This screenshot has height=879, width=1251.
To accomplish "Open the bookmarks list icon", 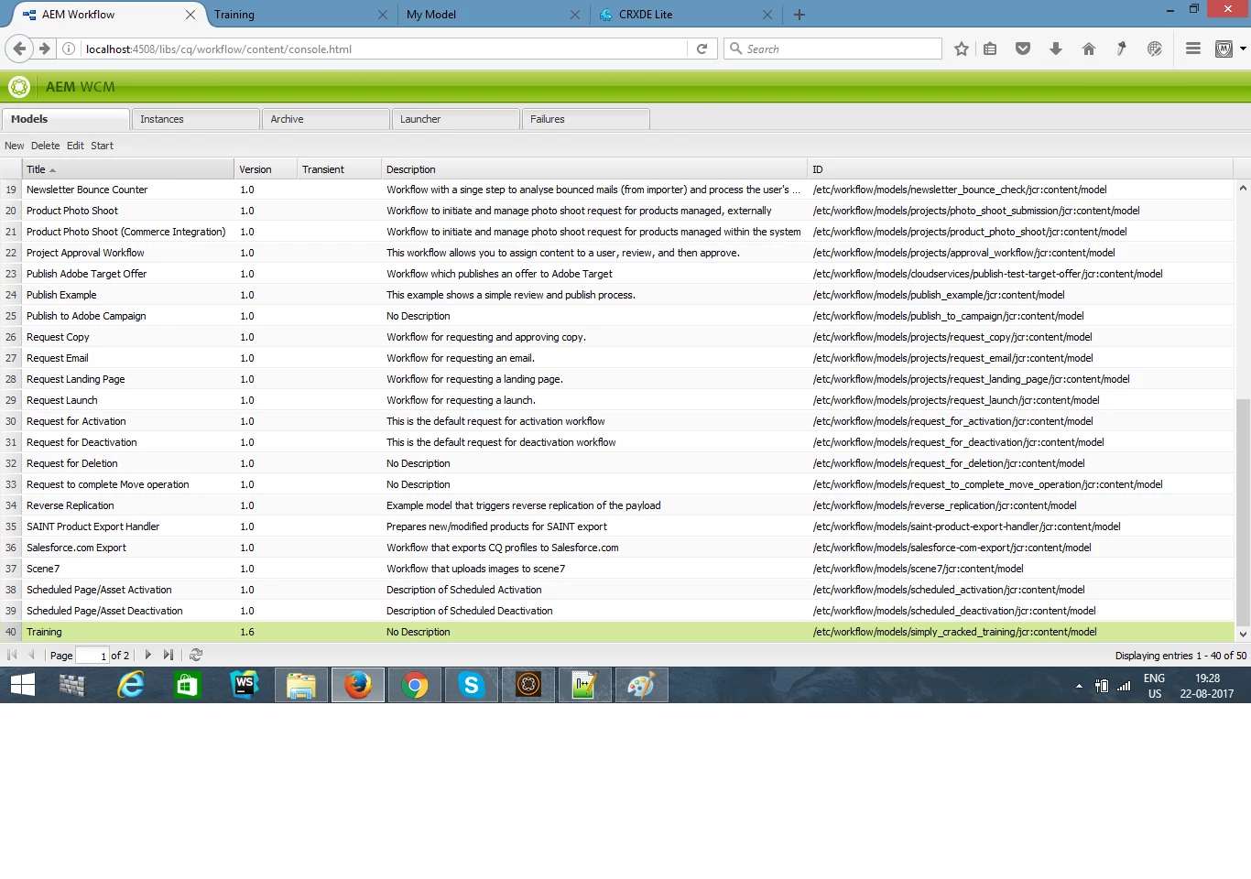I will 990,49.
